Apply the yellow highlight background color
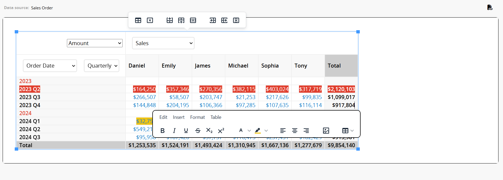Viewport: 503px width, 180px height. 258,131
